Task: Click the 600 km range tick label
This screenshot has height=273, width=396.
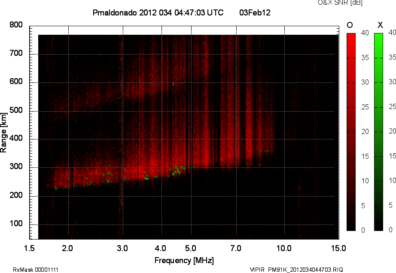Action: 16,82
